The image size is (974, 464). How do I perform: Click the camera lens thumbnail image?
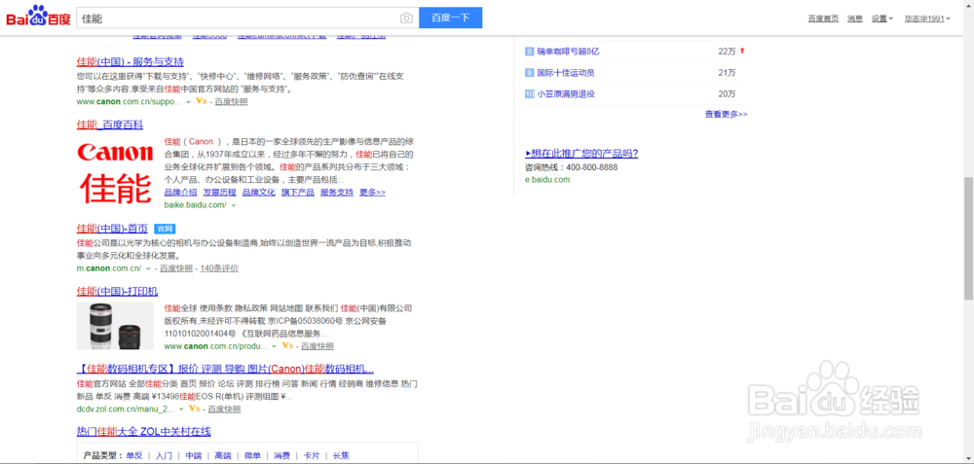pyautogui.click(x=116, y=326)
